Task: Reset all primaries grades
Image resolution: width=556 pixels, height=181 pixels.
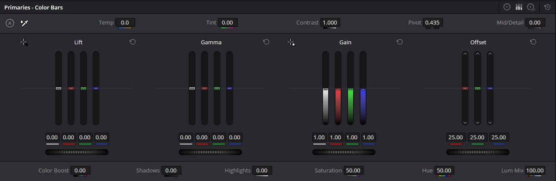Action: click(x=547, y=7)
